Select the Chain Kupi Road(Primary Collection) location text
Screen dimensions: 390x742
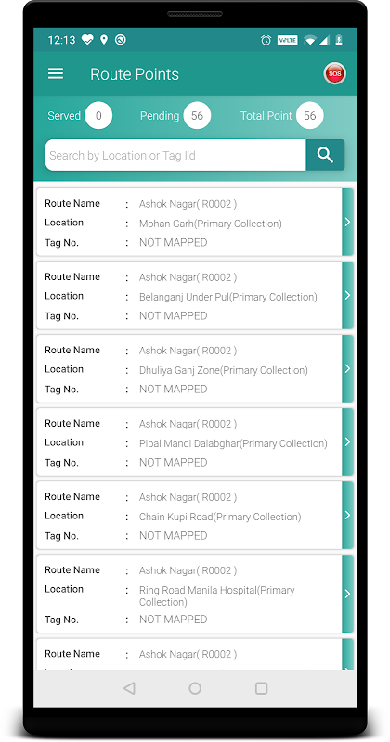point(220,517)
